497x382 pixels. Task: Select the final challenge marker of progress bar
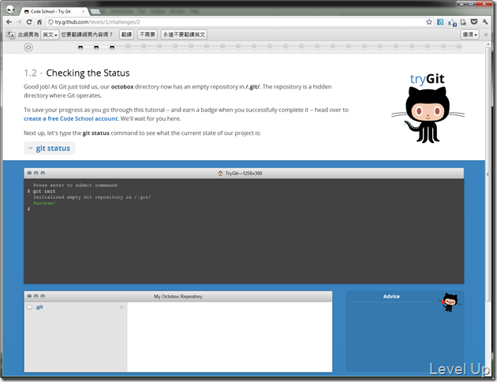[x=458, y=47]
